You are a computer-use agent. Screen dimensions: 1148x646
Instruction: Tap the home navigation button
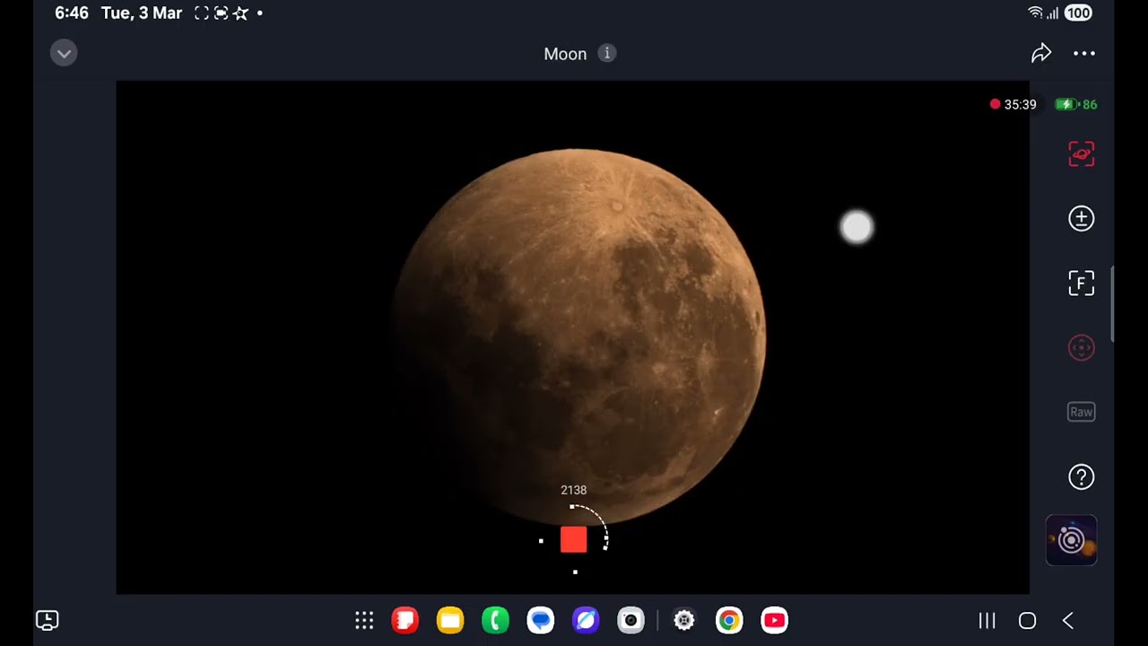(x=1028, y=620)
